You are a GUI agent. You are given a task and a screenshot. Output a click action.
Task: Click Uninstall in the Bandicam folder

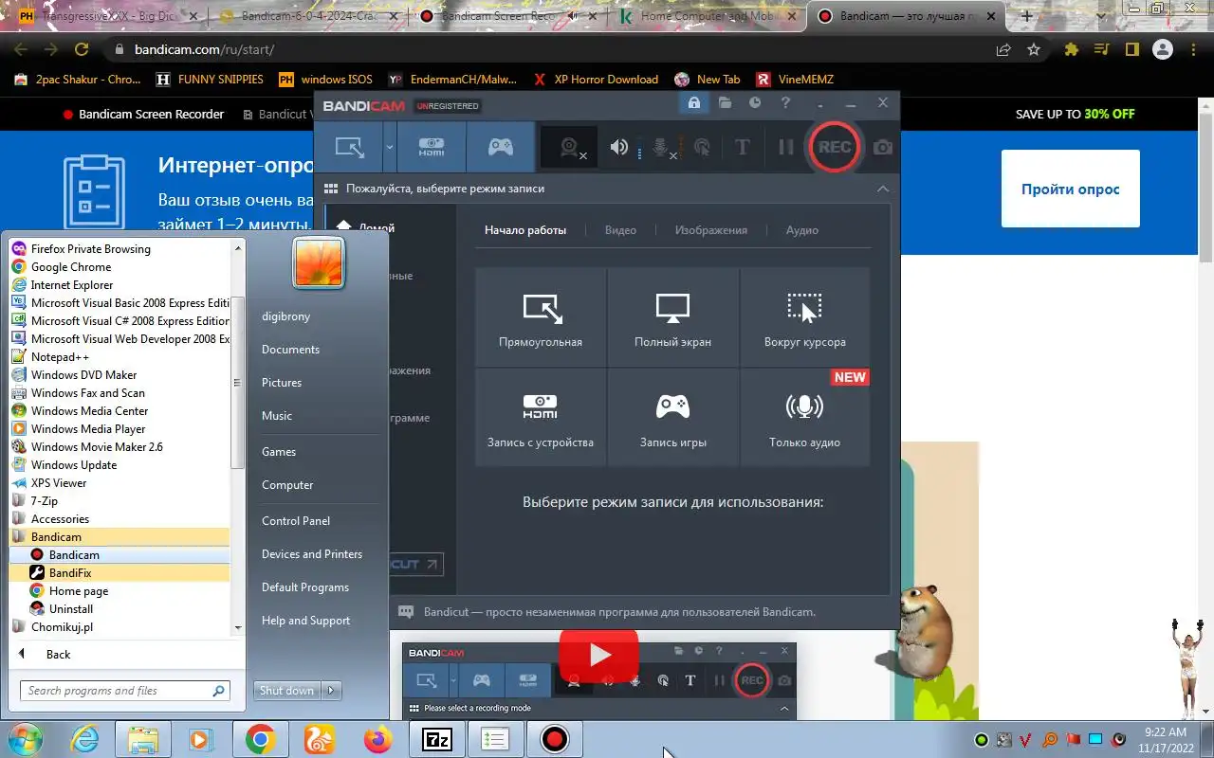[120, 609]
